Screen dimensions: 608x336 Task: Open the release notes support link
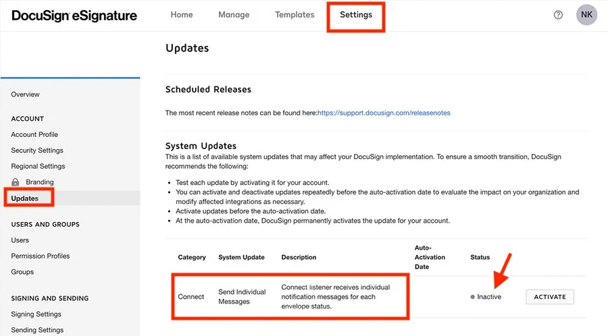pos(384,113)
